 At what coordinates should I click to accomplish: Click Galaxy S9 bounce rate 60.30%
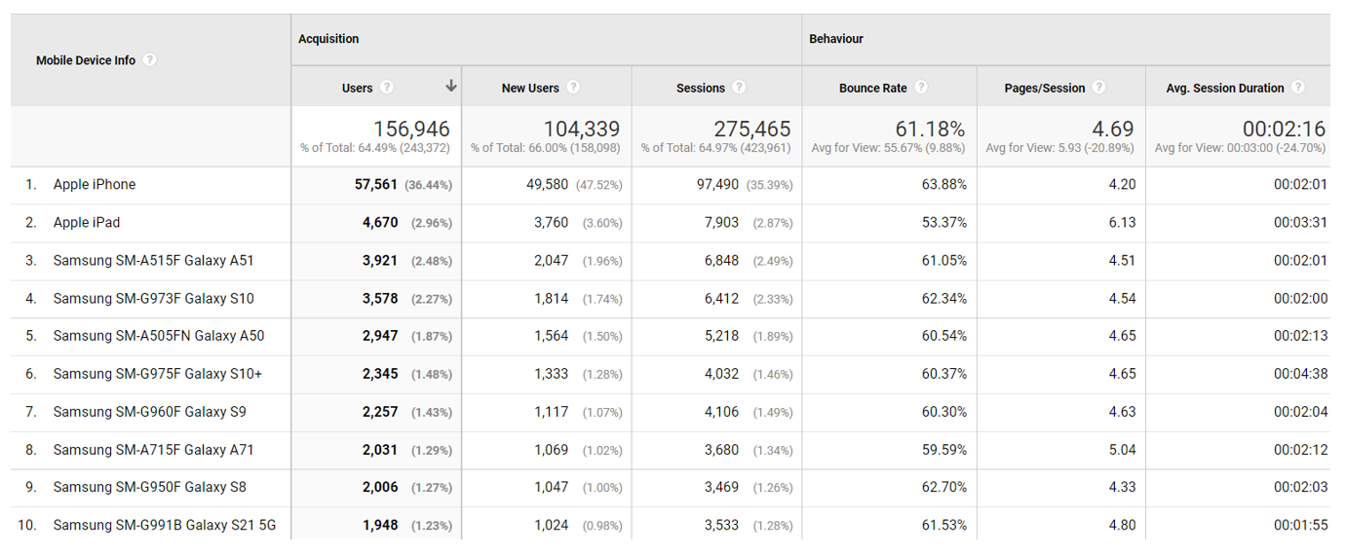[944, 411]
